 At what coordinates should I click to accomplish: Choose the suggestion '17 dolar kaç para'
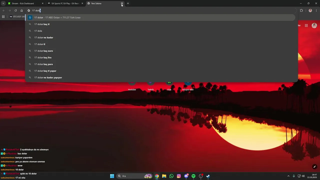(x=160, y=64)
